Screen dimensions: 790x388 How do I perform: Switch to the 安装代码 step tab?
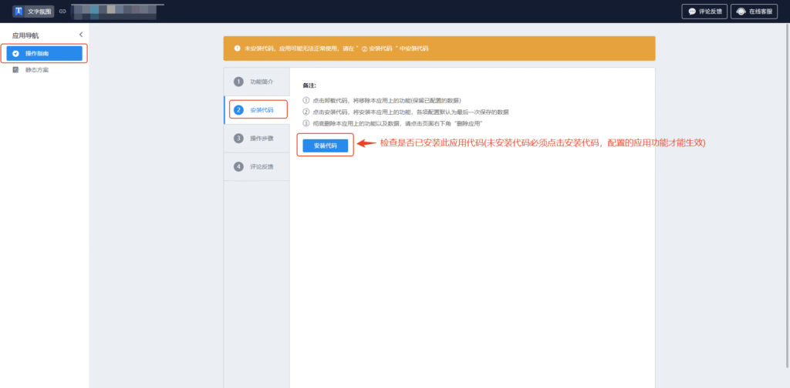pyautogui.click(x=256, y=110)
